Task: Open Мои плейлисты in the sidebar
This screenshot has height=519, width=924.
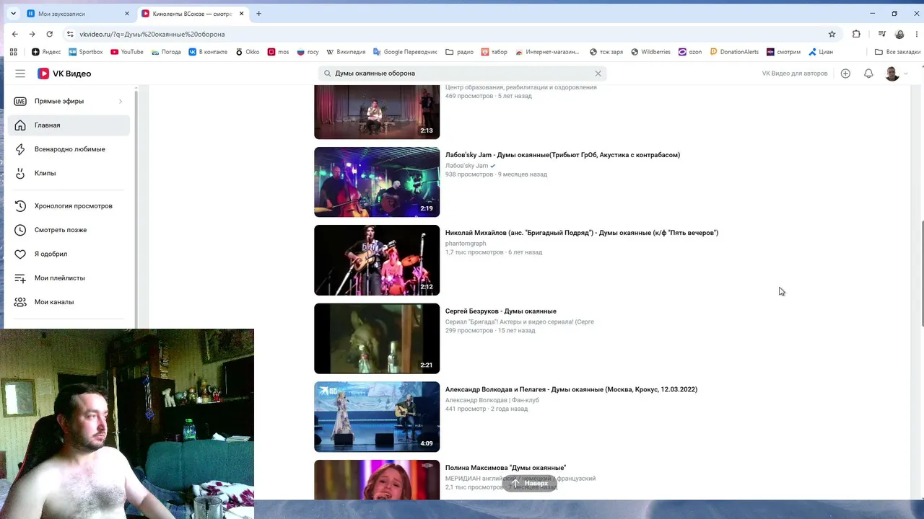Action: (69, 278)
